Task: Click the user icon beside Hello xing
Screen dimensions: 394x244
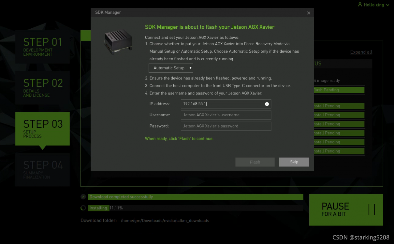Action: (360, 5)
